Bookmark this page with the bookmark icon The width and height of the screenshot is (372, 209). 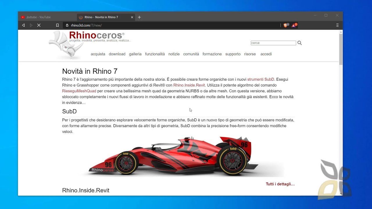pyautogui.click(x=58, y=25)
